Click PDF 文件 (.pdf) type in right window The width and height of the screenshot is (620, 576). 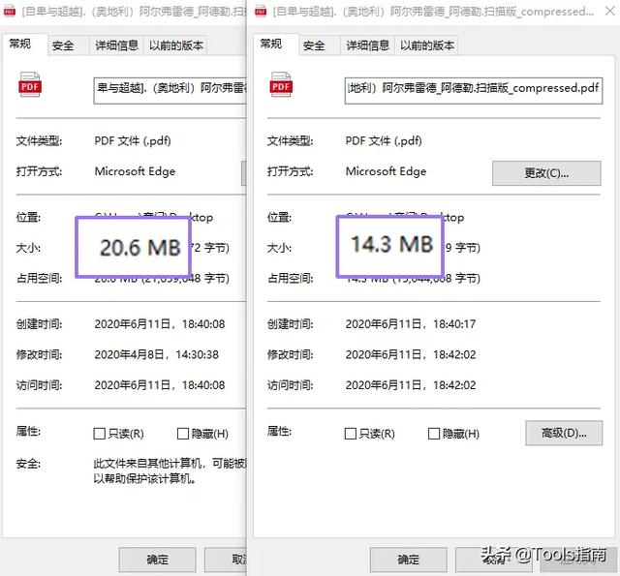click(384, 141)
